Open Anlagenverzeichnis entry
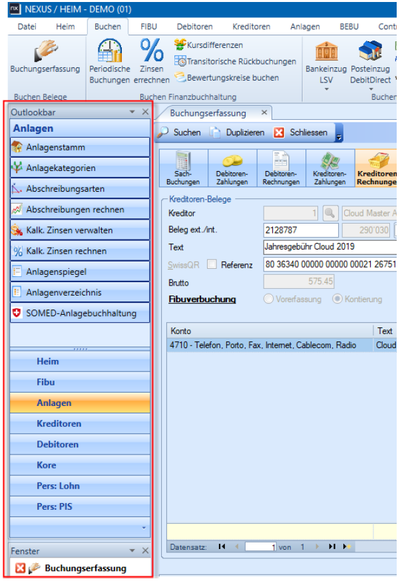 [80, 292]
